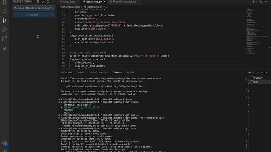The height and width of the screenshot is (152, 271).
Task: Close the terminal panel
Action: (x=267, y=73)
